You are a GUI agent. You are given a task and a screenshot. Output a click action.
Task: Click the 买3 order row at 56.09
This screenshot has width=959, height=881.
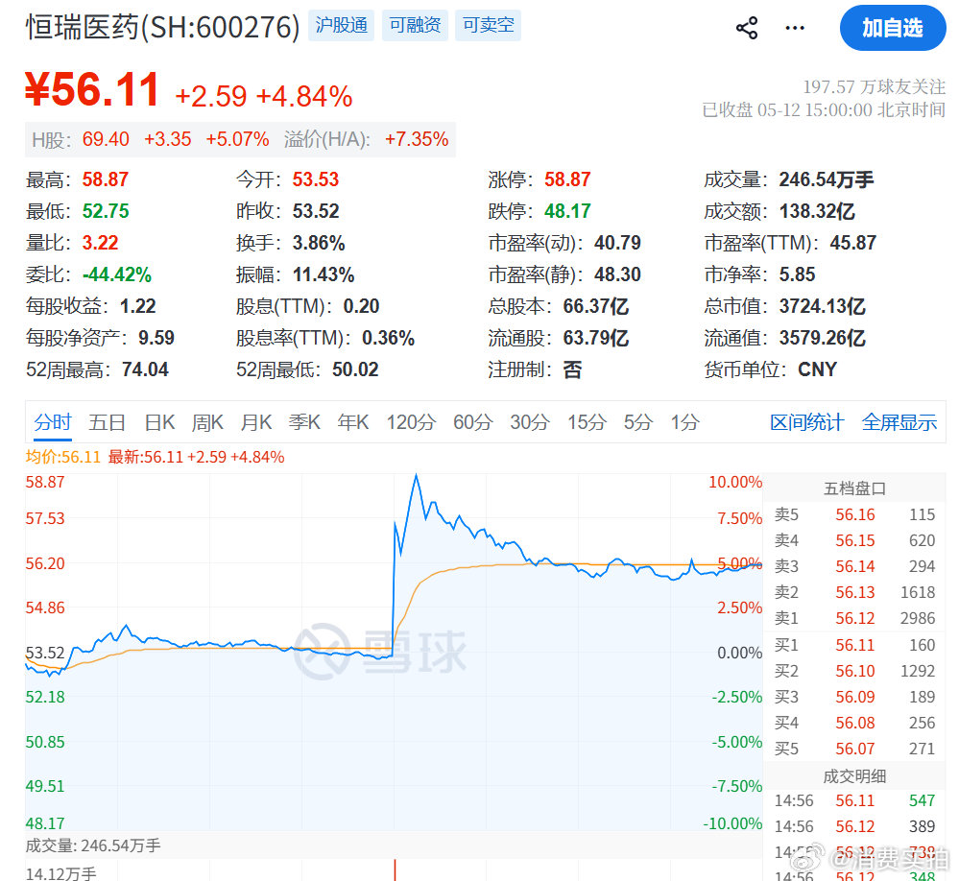(x=854, y=697)
